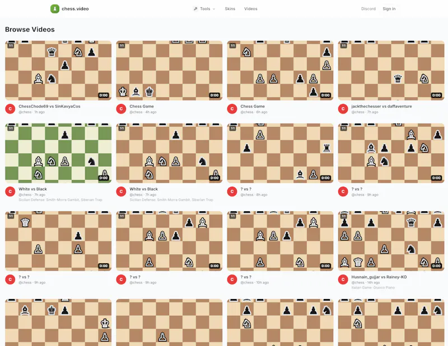The height and width of the screenshot is (346, 448).
Task: Click the red avatar beside Chess Game 6h ago
Action: [232, 108]
